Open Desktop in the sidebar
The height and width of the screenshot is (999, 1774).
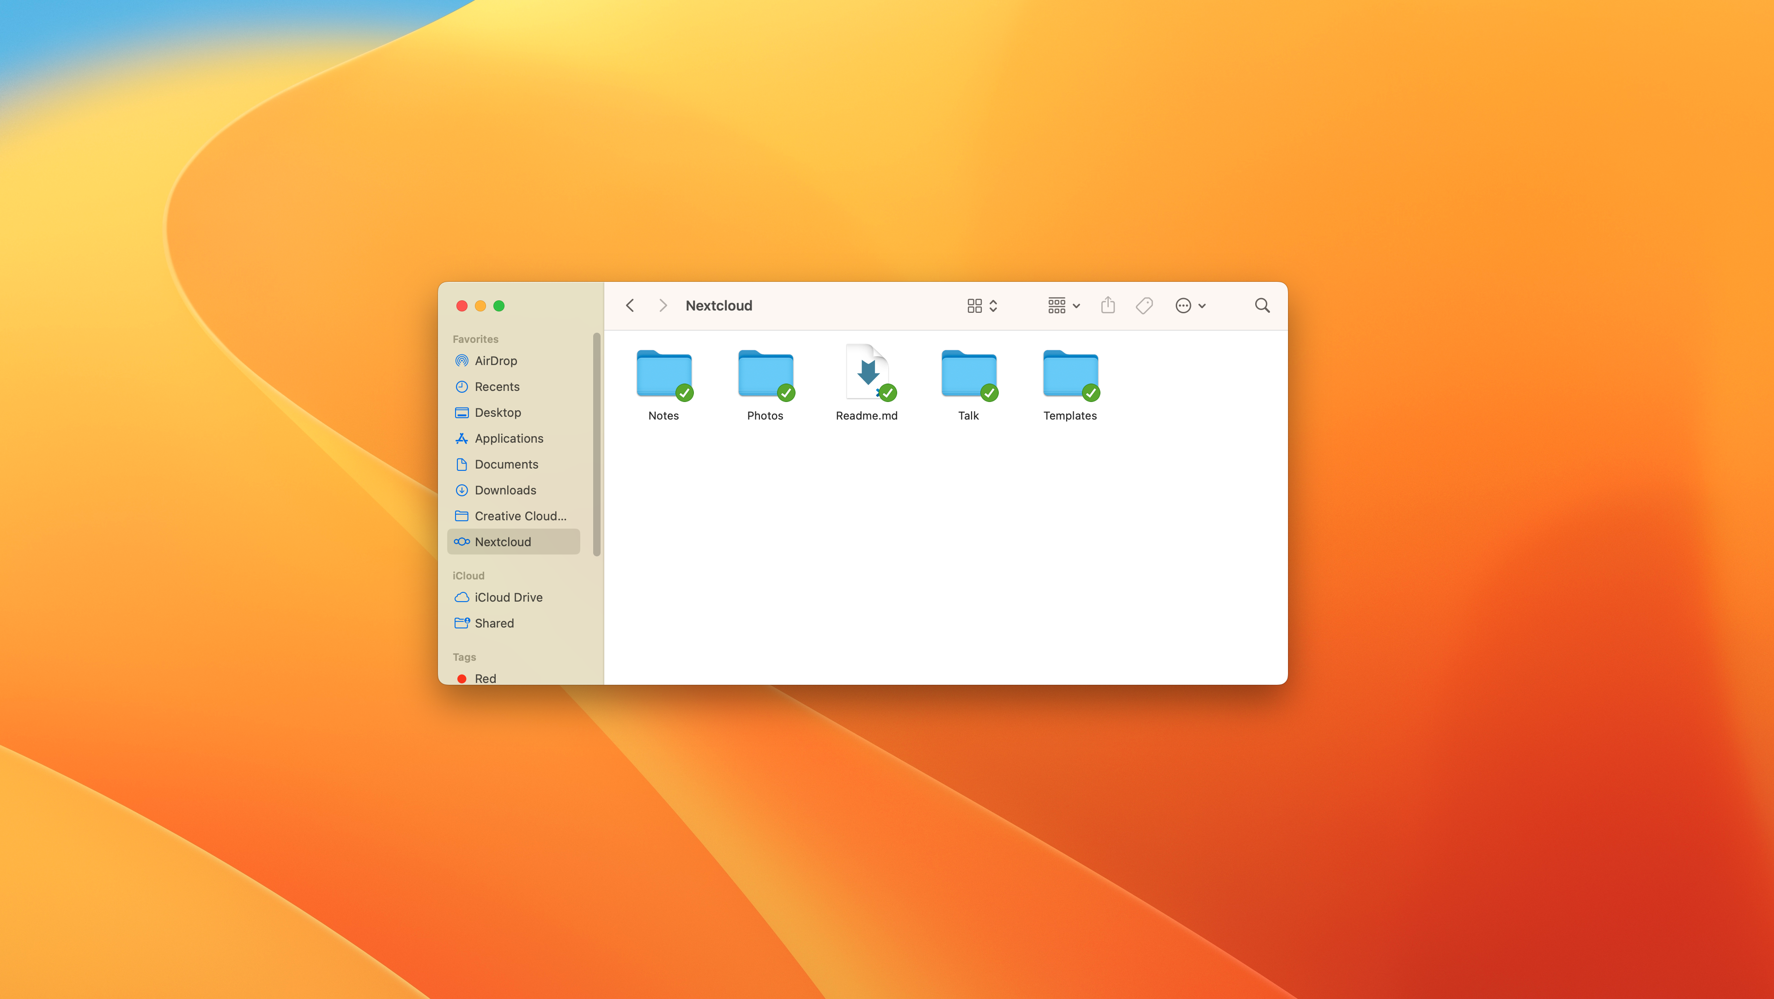pyautogui.click(x=514, y=413)
